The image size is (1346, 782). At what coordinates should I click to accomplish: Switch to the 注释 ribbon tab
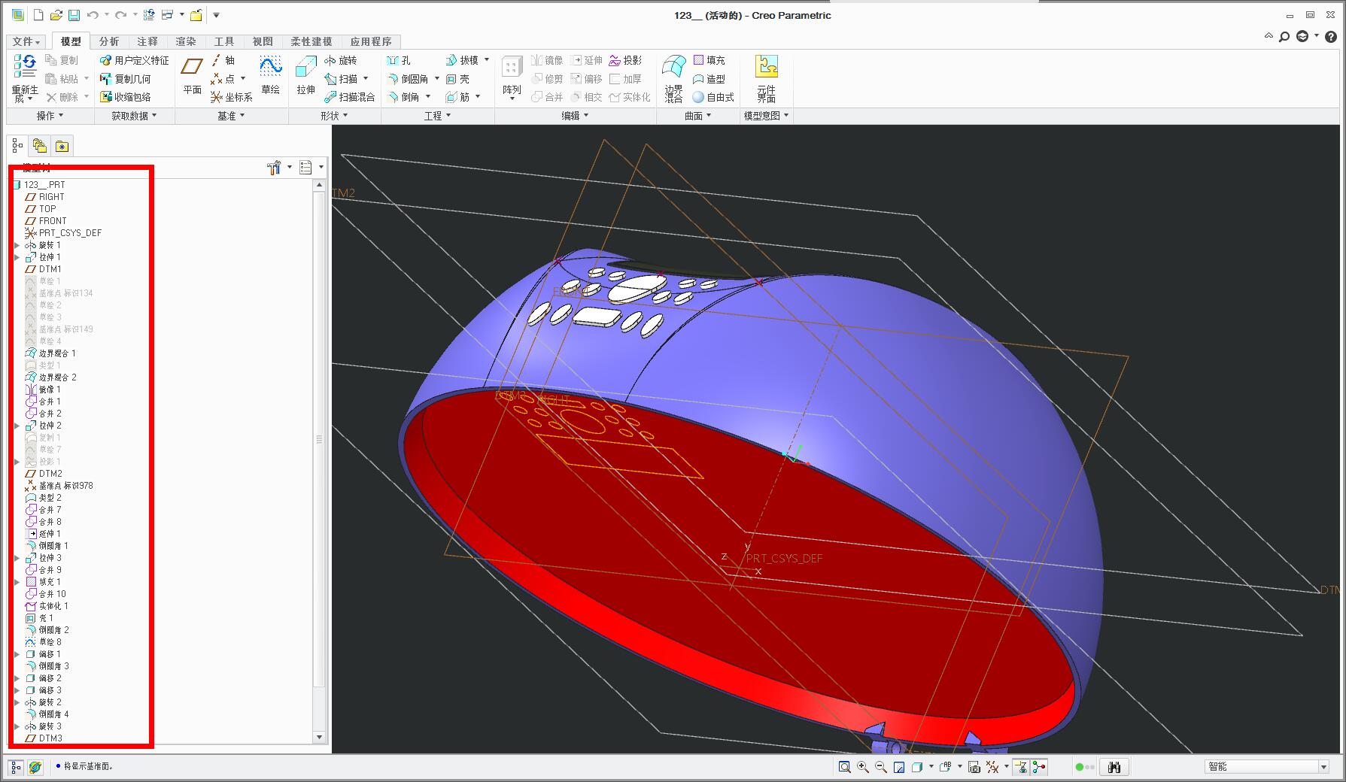click(147, 41)
